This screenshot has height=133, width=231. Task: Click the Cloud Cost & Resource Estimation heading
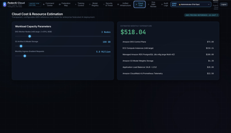37,14
